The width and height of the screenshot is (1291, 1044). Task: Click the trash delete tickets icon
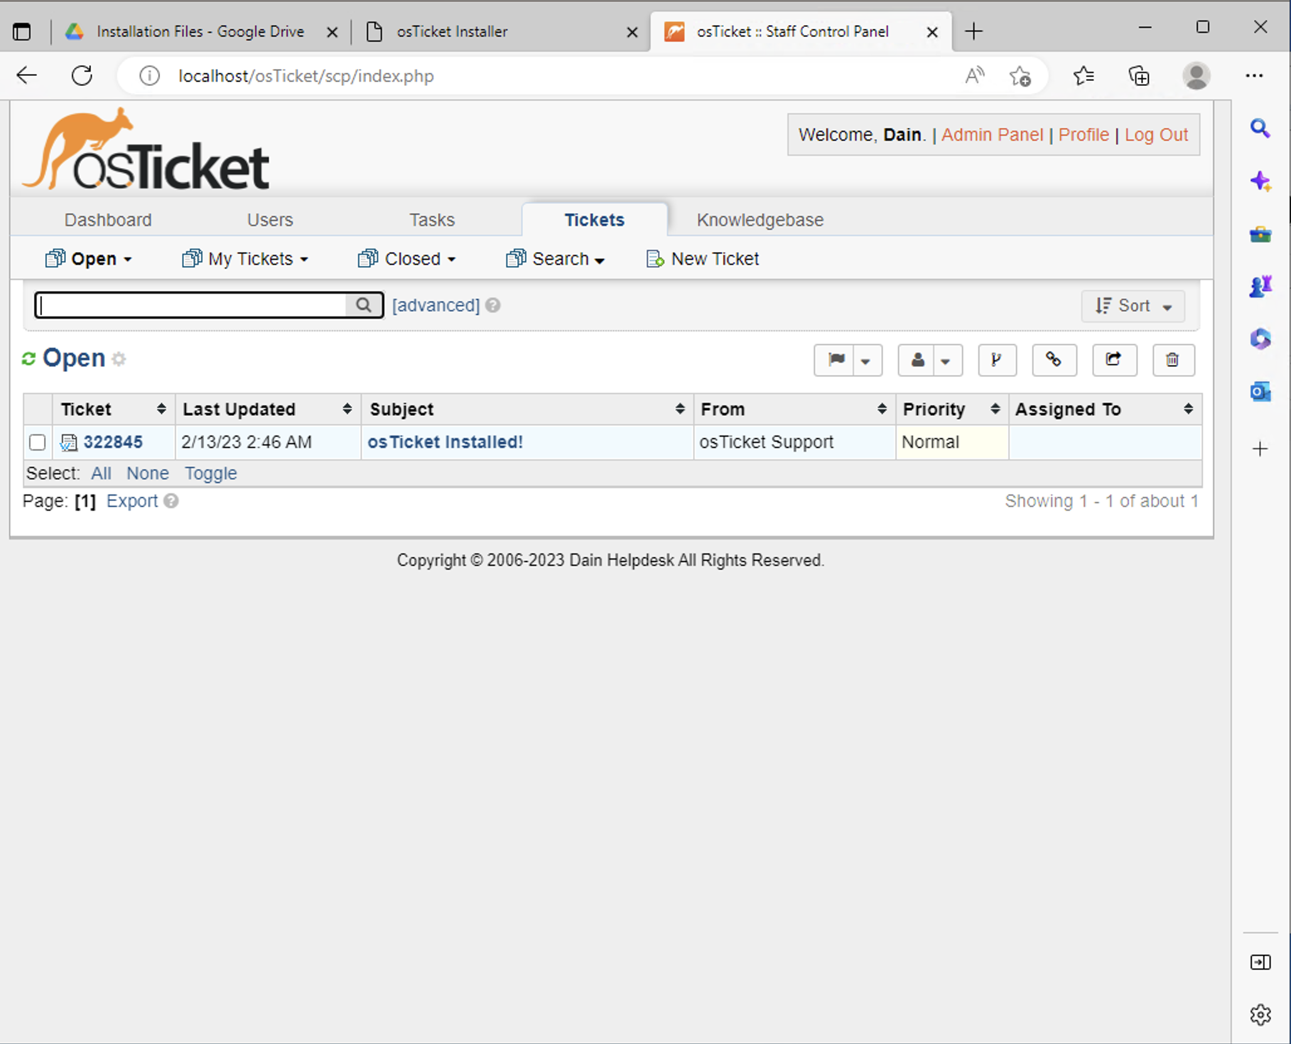click(1172, 360)
